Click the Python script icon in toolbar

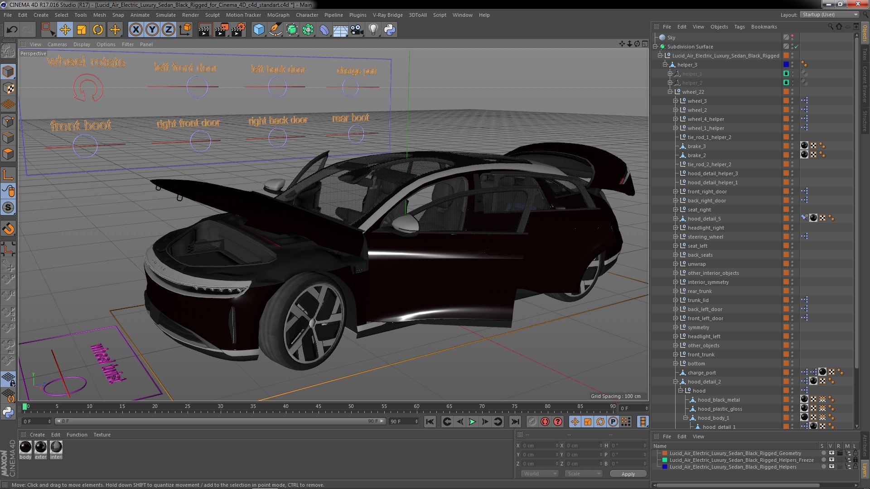tap(390, 30)
